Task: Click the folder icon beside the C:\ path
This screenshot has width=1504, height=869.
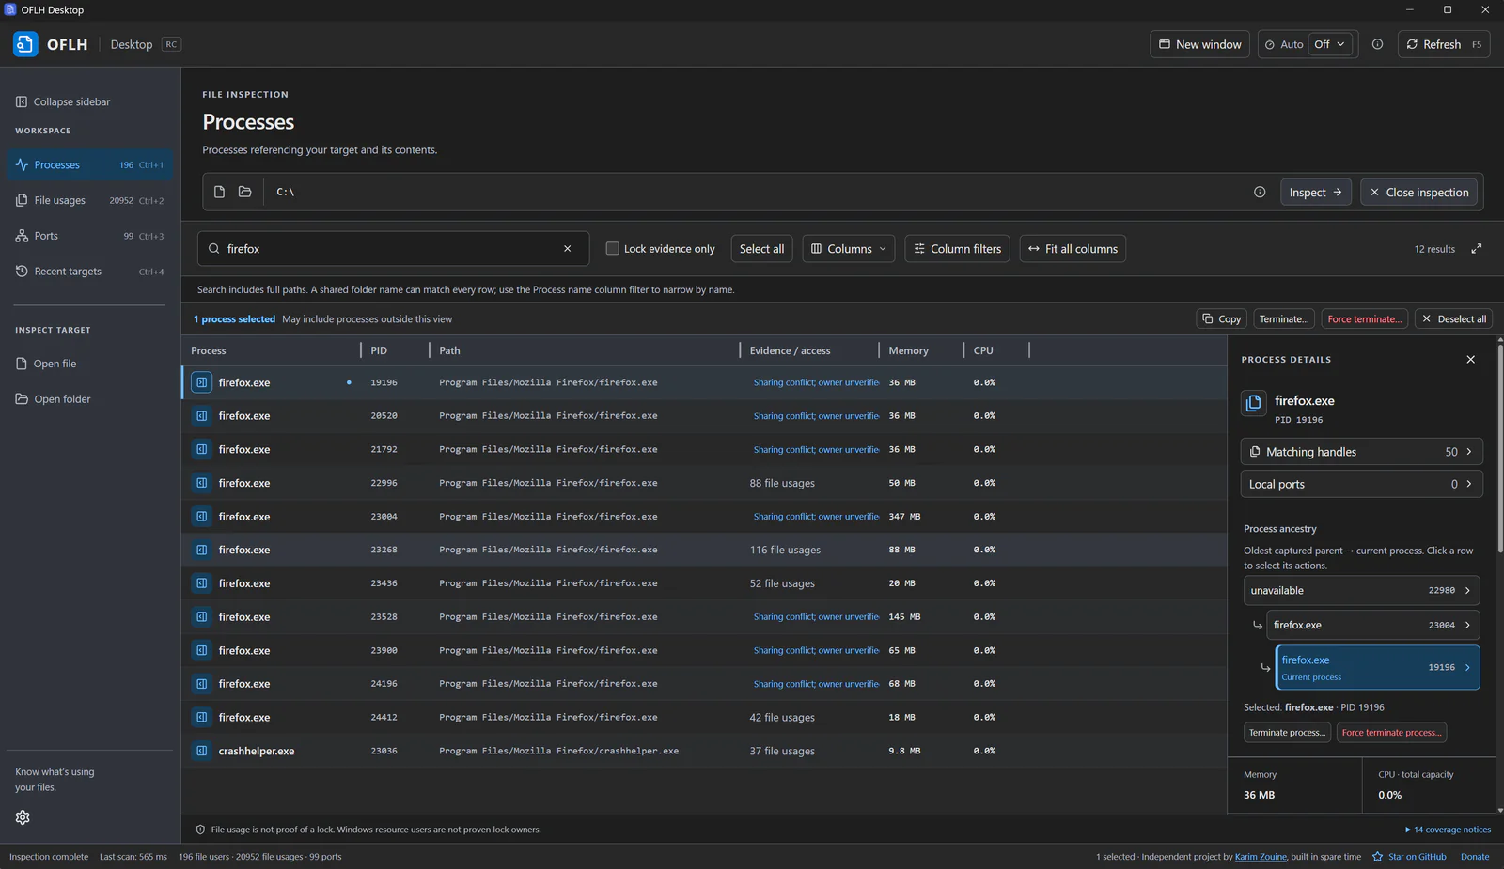Action: click(245, 192)
